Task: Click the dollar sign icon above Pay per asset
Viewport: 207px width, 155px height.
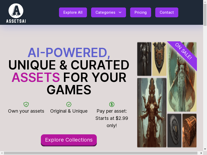Action: point(112,104)
